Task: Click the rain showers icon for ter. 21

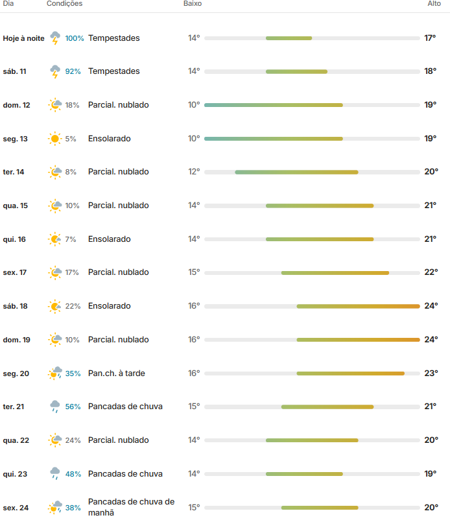Action: click(55, 407)
